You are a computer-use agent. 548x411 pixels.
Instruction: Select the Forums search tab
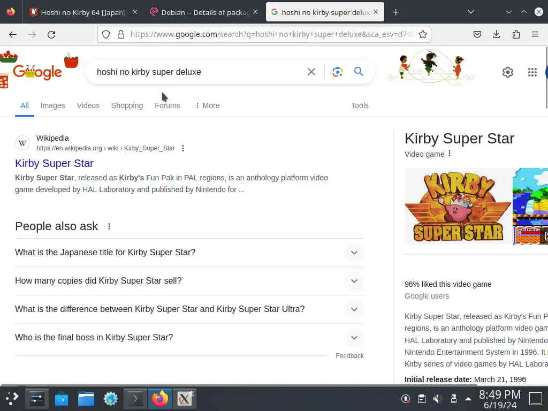168,105
